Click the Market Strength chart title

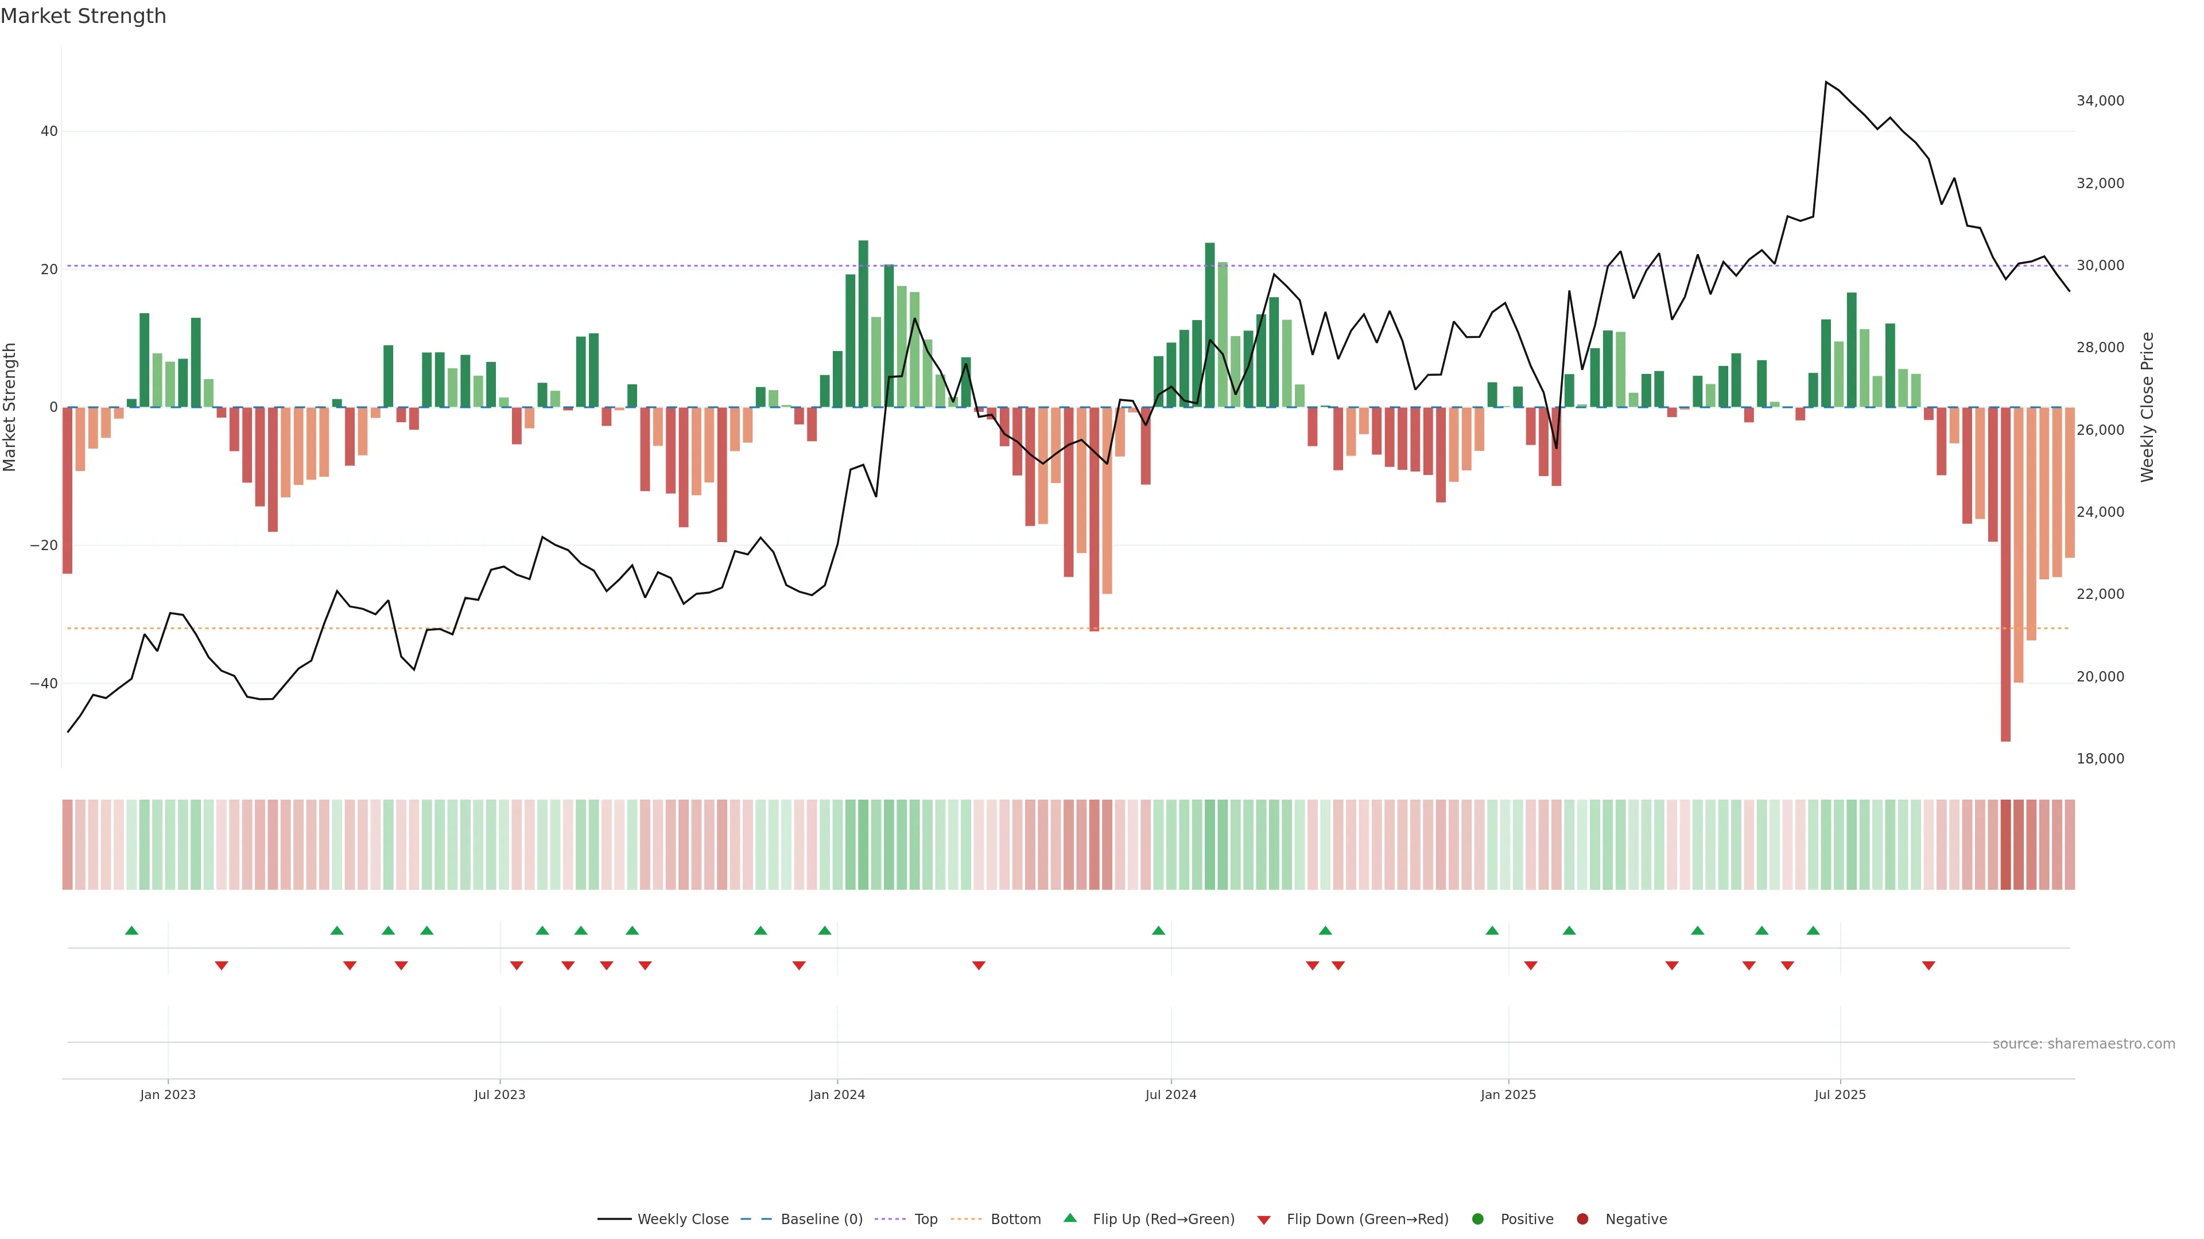[x=83, y=16]
